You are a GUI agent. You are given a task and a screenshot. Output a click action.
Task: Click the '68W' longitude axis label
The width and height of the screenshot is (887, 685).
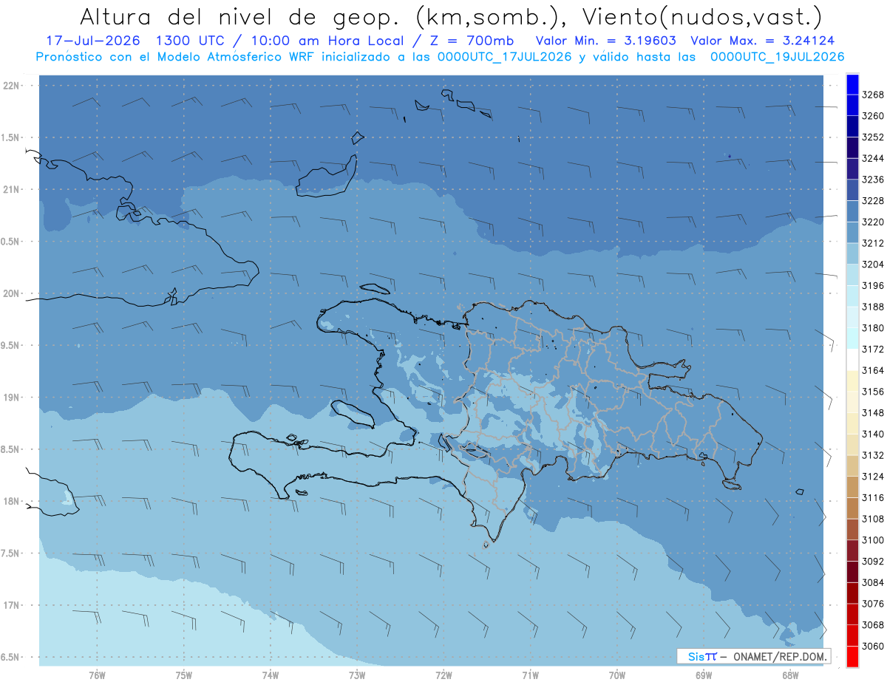click(x=790, y=675)
